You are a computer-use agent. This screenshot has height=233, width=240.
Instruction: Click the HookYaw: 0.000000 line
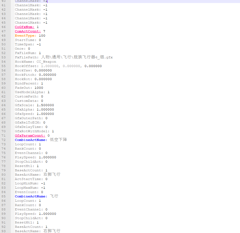point(33,70)
